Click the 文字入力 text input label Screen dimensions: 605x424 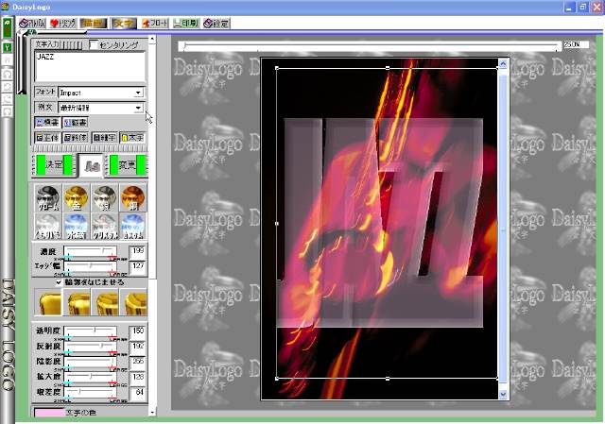[46, 44]
